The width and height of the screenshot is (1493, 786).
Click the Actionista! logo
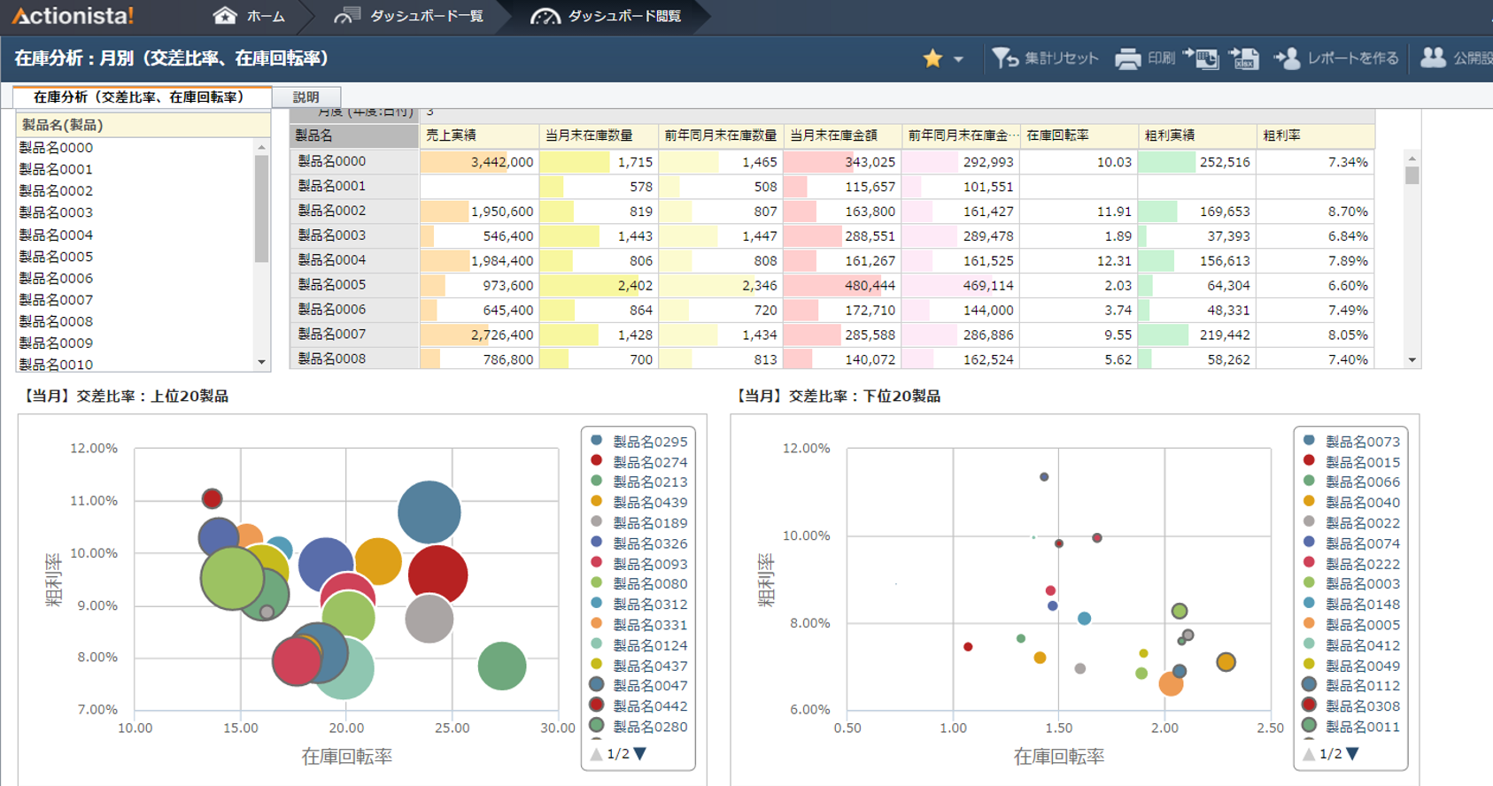pyautogui.click(x=73, y=16)
